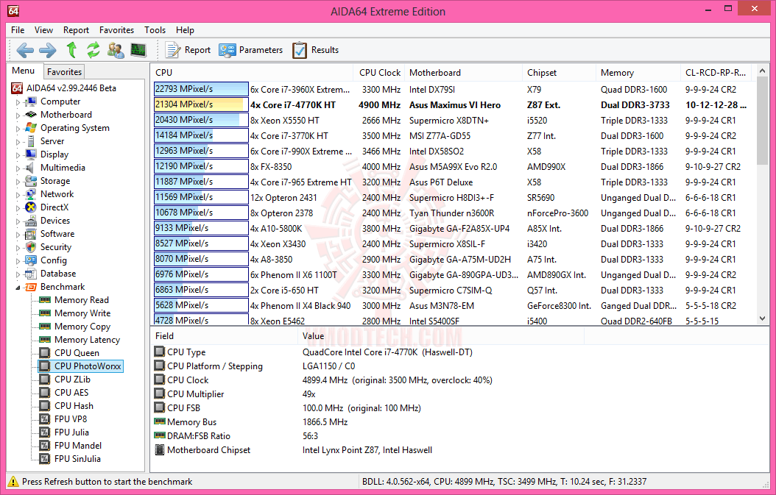Open the Help menu
The height and width of the screenshot is (495, 776).
point(185,29)
